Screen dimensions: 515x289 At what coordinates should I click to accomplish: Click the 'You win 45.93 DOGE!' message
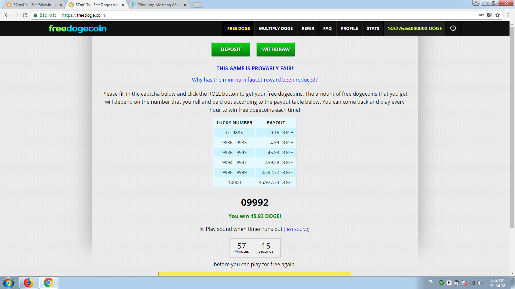[x=255, y=216]
